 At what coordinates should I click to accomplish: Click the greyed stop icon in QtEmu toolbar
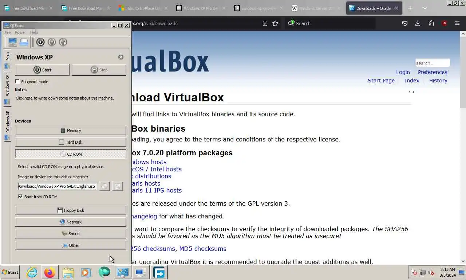coord(52,42)
